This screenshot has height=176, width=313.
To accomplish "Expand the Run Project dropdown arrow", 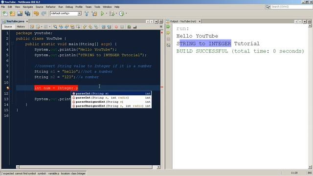I will [107, 13].
